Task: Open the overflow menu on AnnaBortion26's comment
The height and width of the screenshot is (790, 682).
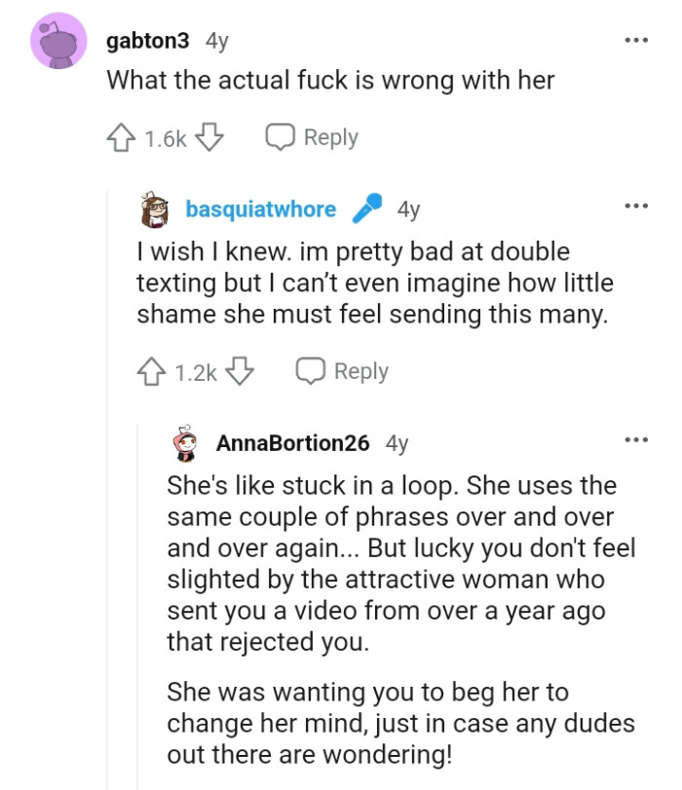Action: click(x=636, y=438)
